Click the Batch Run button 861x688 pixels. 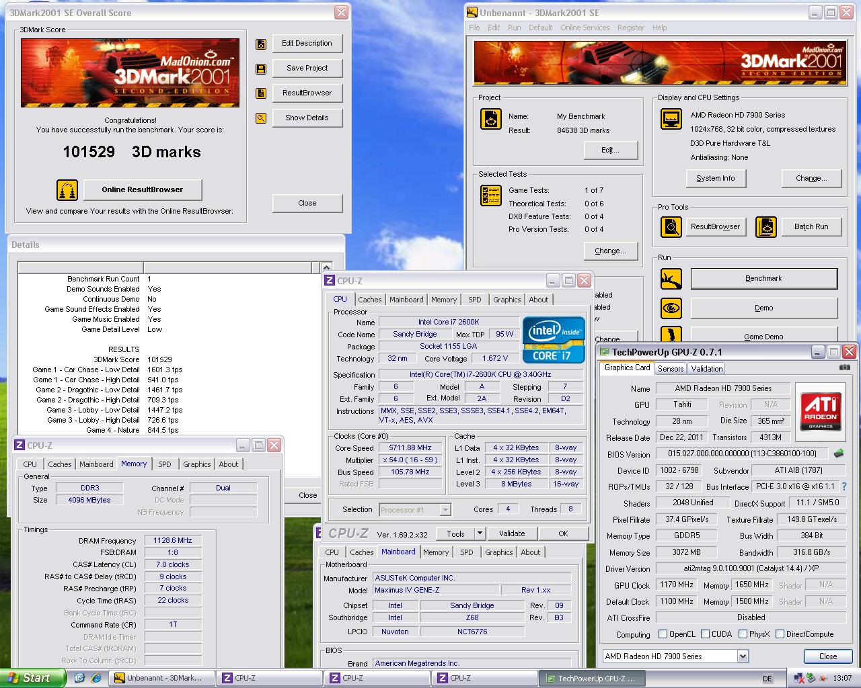click(811, 227)
